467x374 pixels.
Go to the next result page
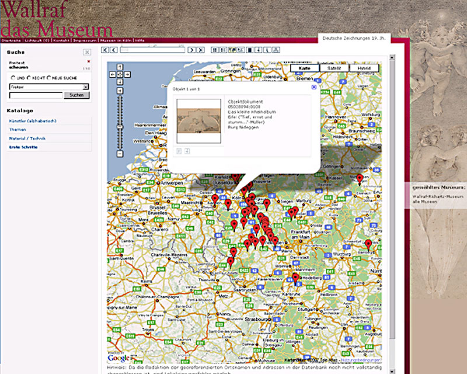[x=191, y=50]
